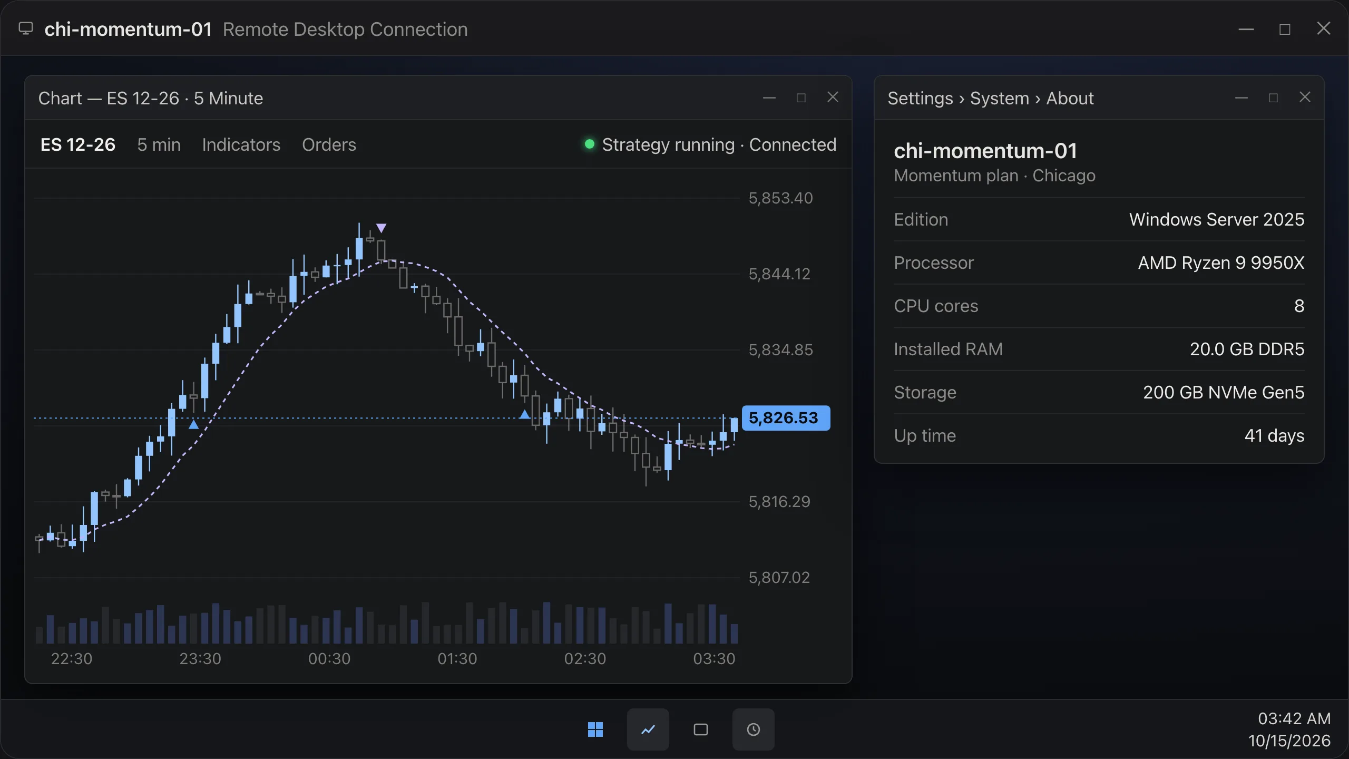
Task: Open the Windows Start menu icon
Action: coord(595,729)
